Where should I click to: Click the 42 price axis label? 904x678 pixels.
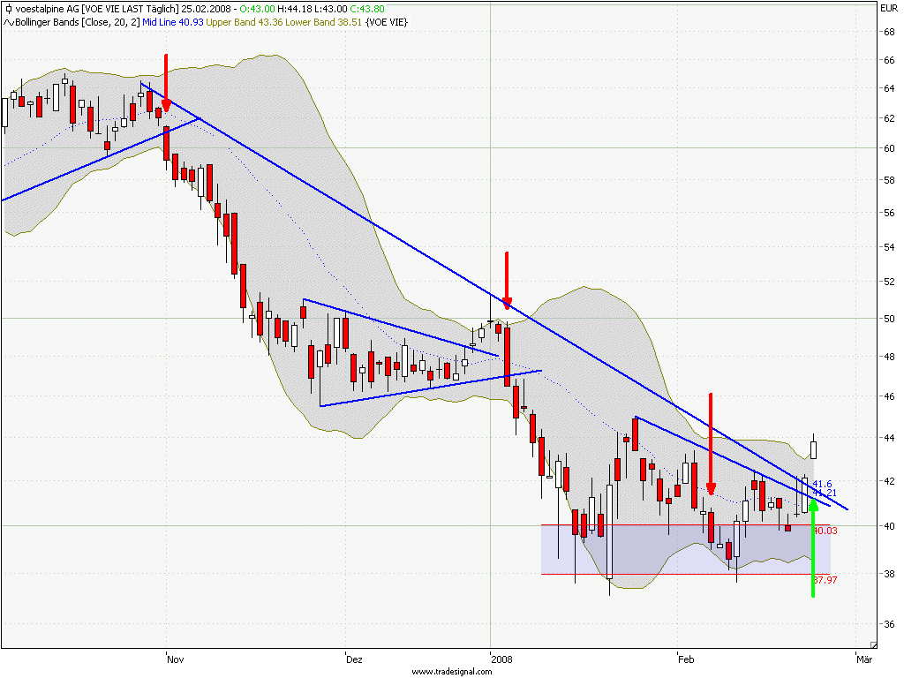point(889,481)
